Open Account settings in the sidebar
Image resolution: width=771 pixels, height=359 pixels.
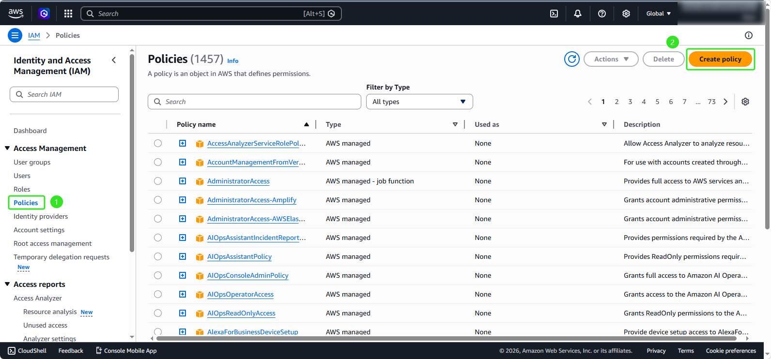(x=39, y=230)
